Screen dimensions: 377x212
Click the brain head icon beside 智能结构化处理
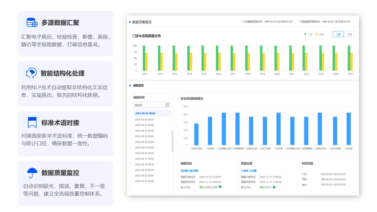click(31, 73)
